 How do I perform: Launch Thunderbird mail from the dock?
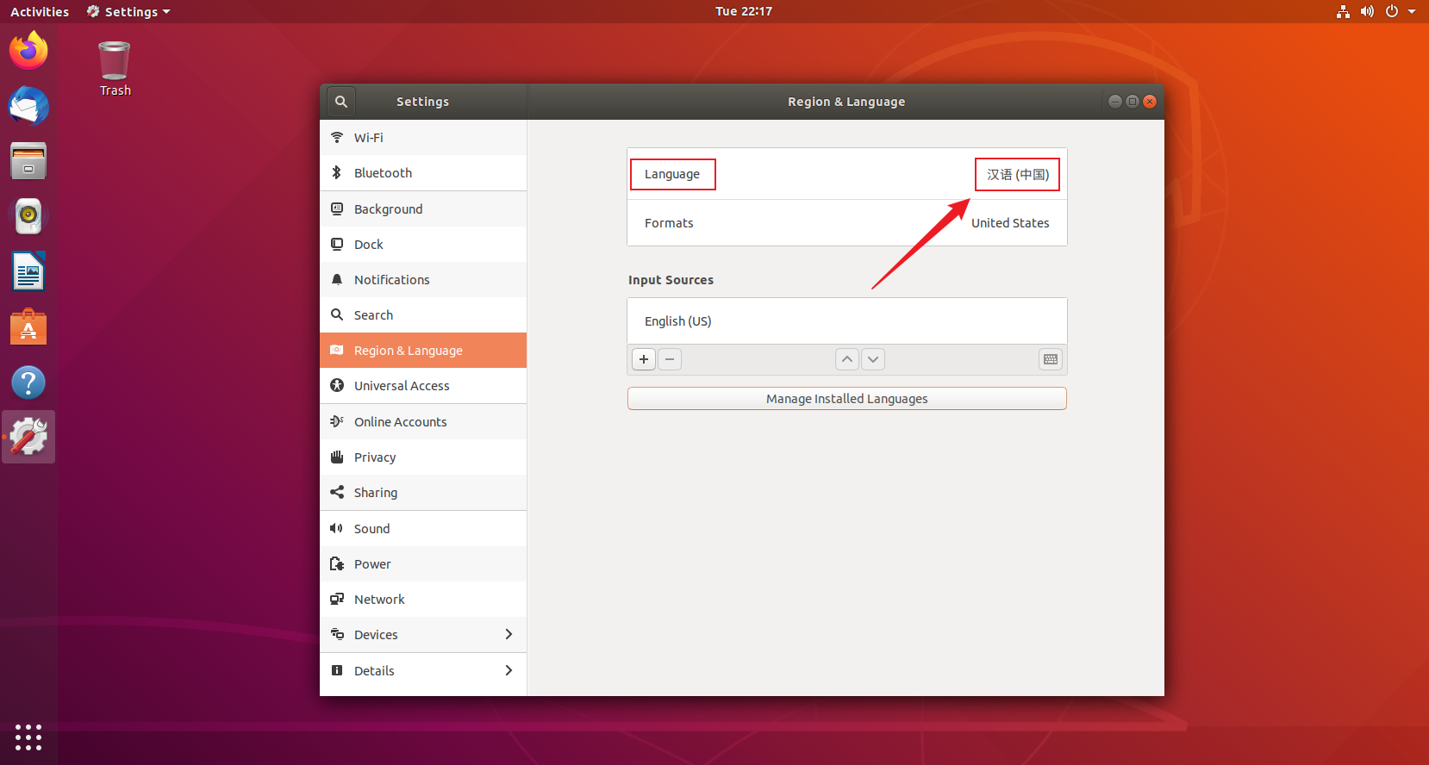click(28, 106)
